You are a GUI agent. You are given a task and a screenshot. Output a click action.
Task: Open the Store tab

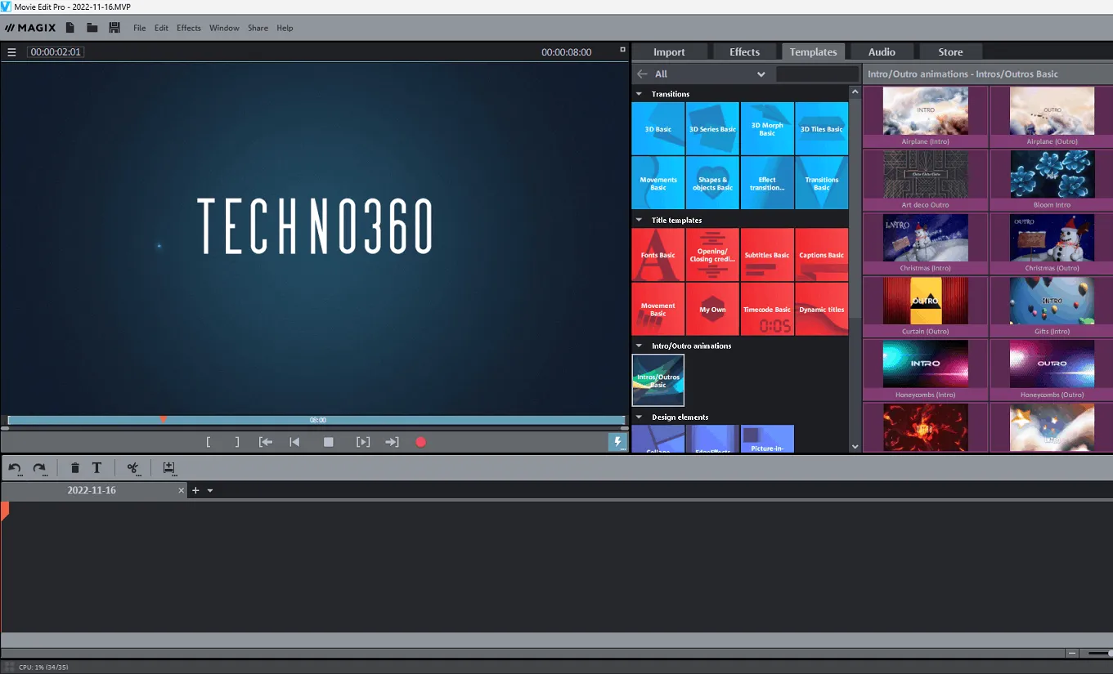click(x=950, y=51)
